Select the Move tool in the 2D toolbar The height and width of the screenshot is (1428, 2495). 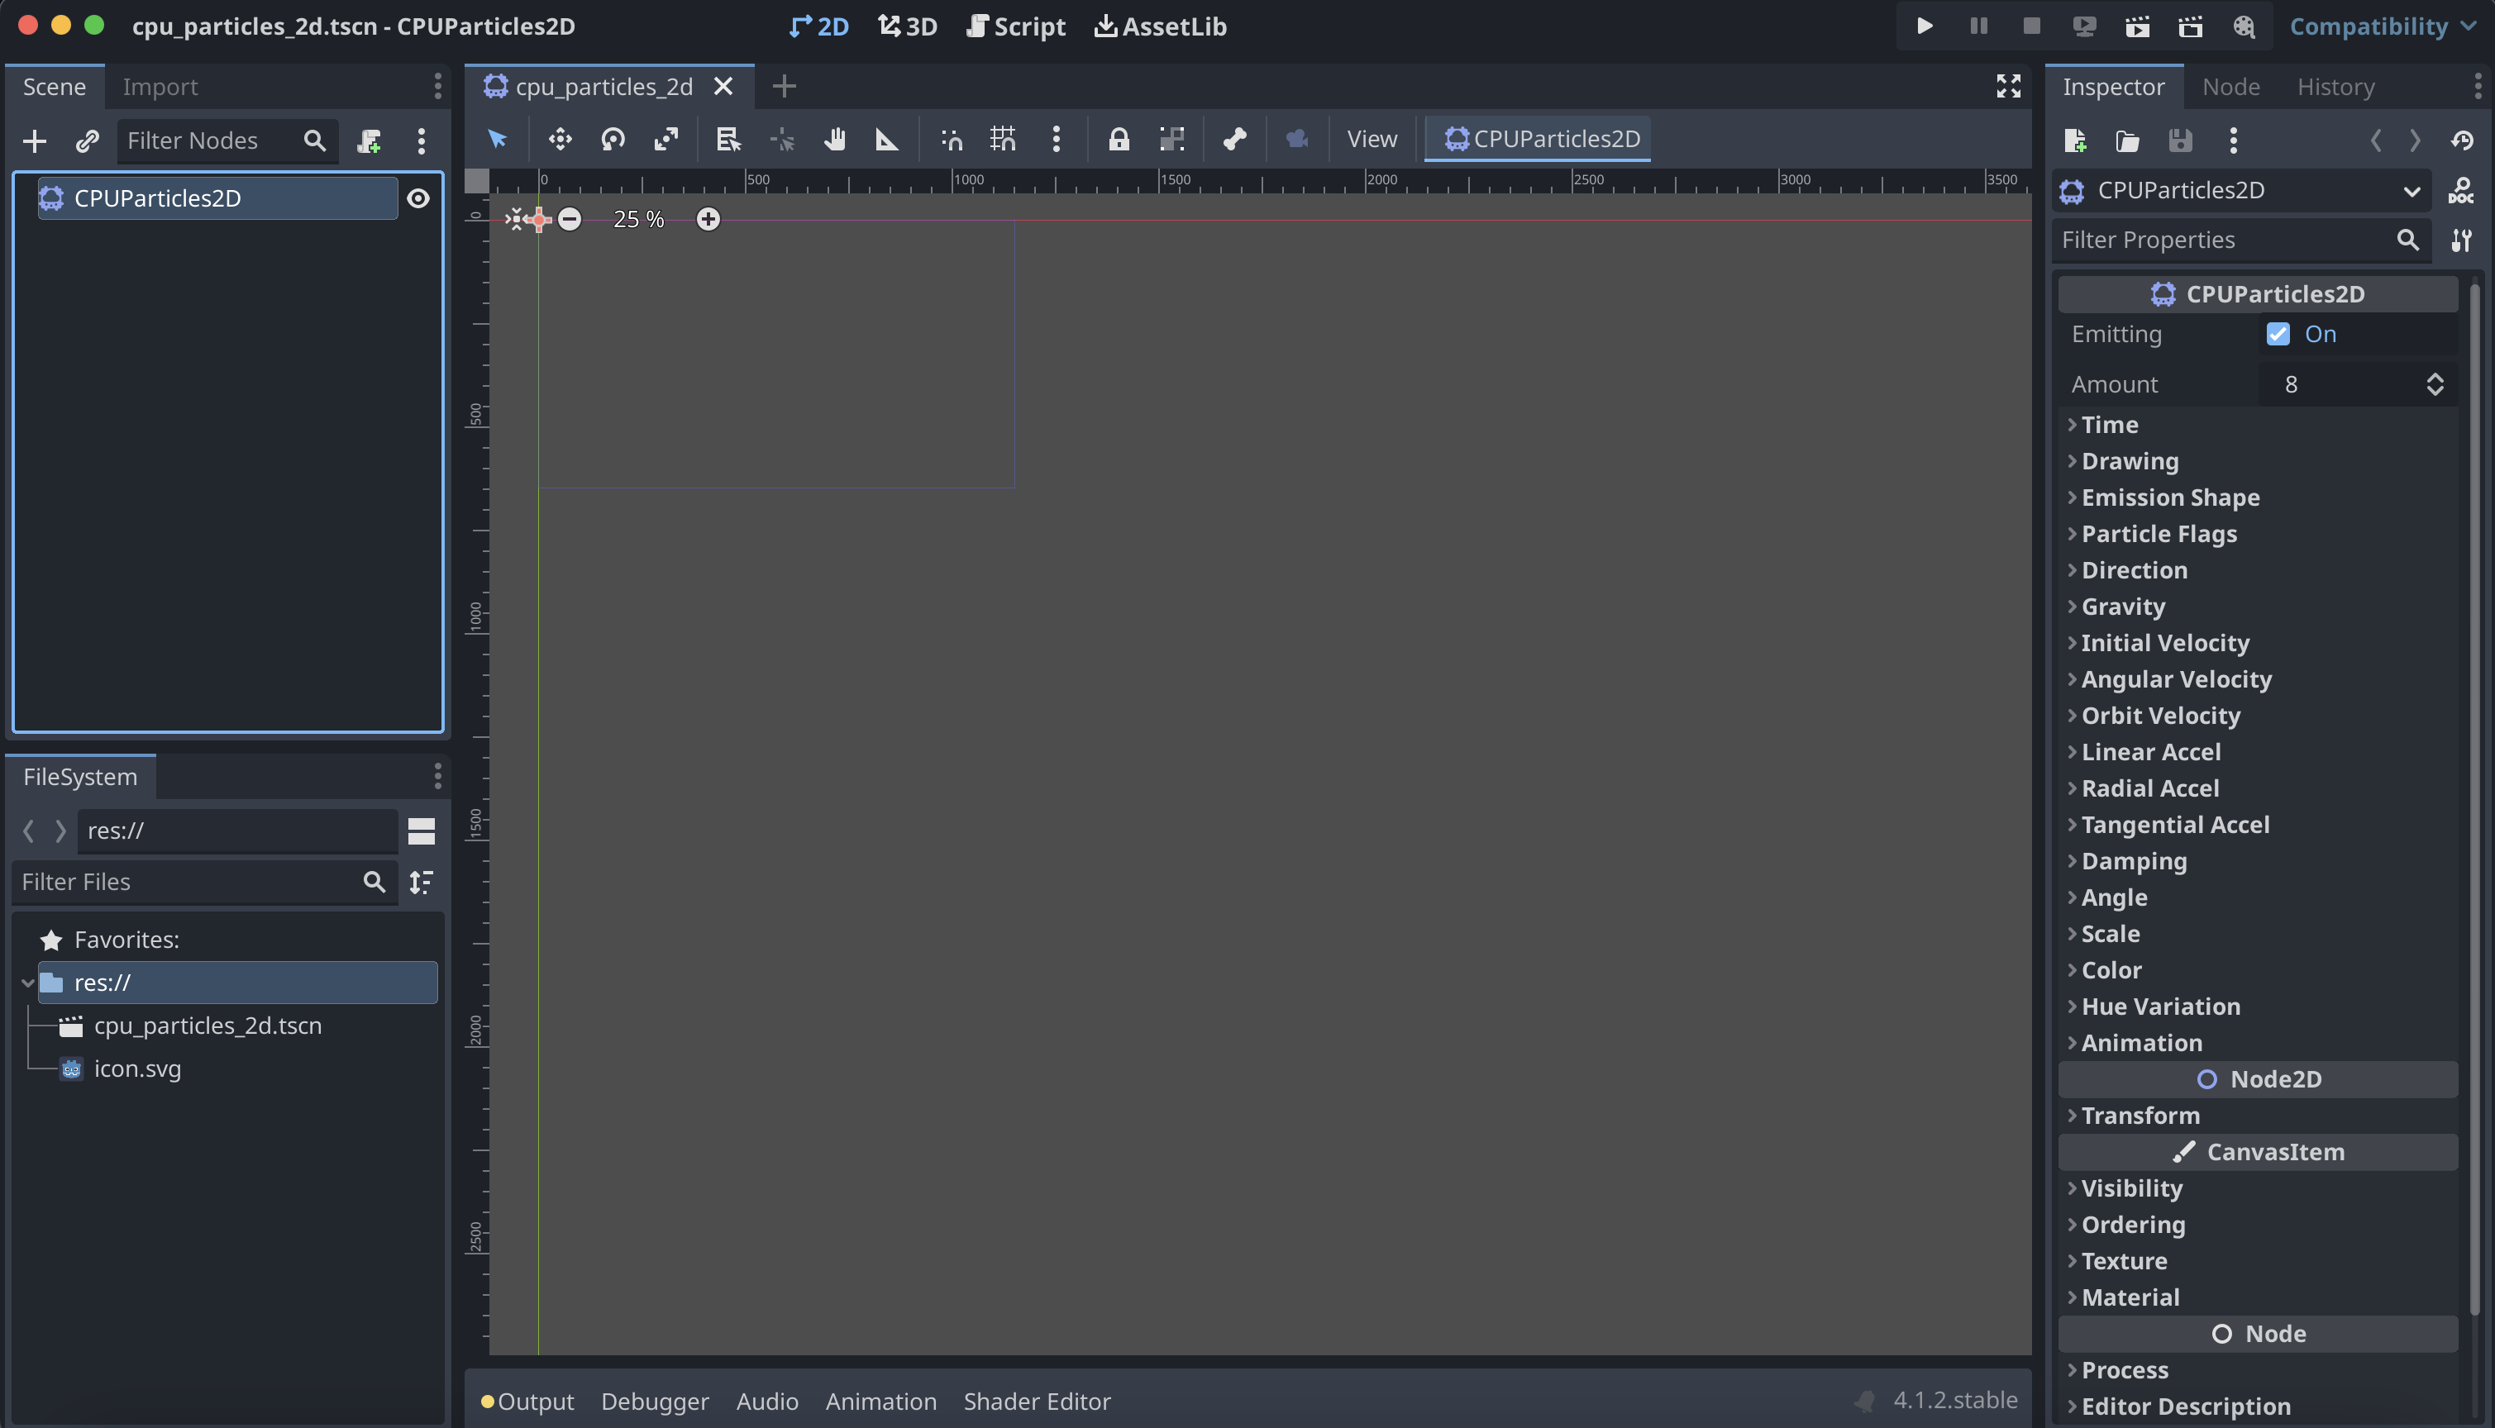[559, 140]
